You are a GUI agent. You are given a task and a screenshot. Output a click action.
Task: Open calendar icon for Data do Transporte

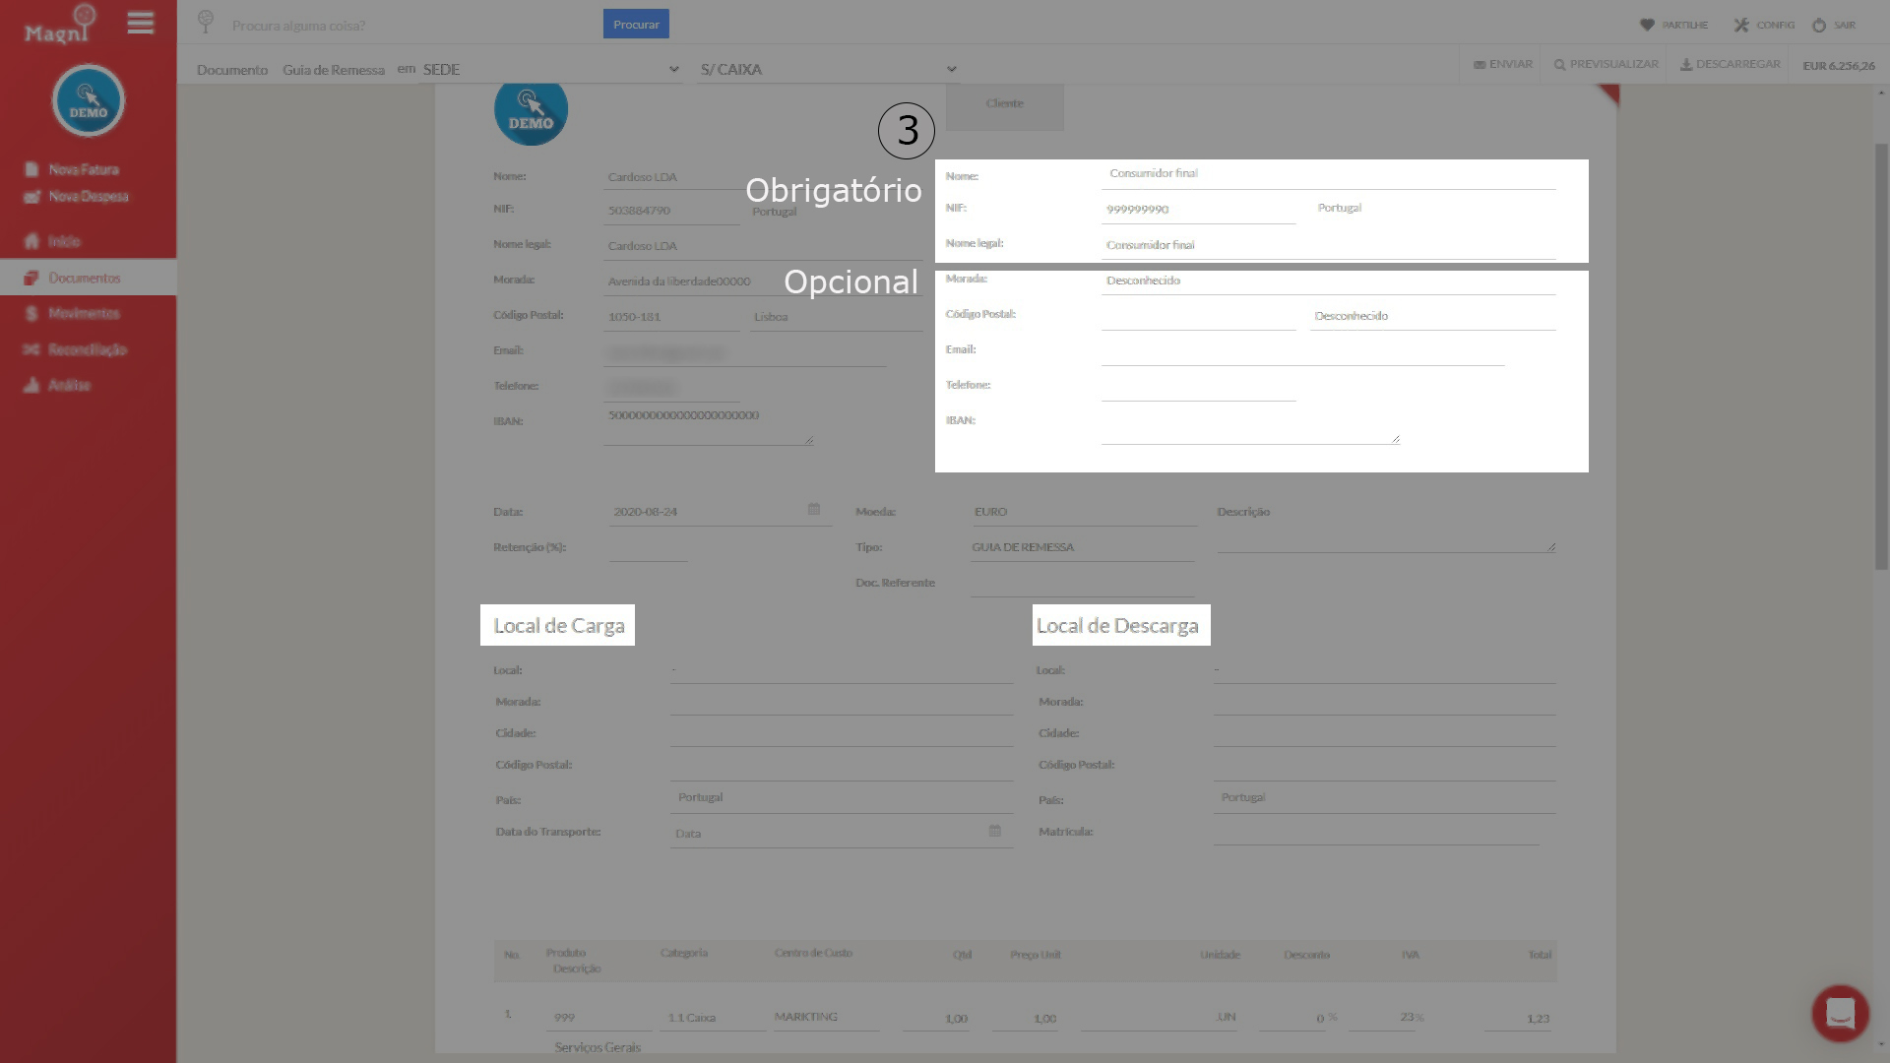[x=995, y=831]
